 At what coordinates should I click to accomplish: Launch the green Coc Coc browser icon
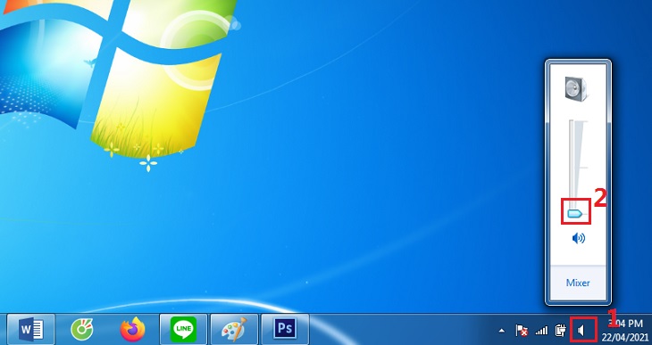coord(82,330)
